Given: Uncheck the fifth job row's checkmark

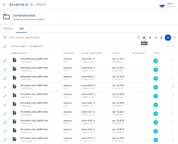Looking at the screenshot, I should (5, 96).
